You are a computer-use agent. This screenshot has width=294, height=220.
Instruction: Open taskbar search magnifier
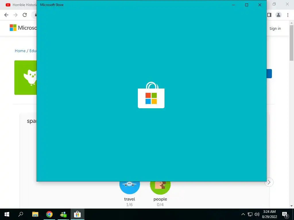tap(21, 214)
